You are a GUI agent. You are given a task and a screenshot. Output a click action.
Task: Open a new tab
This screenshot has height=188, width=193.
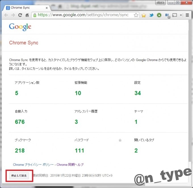pos(54,8)
